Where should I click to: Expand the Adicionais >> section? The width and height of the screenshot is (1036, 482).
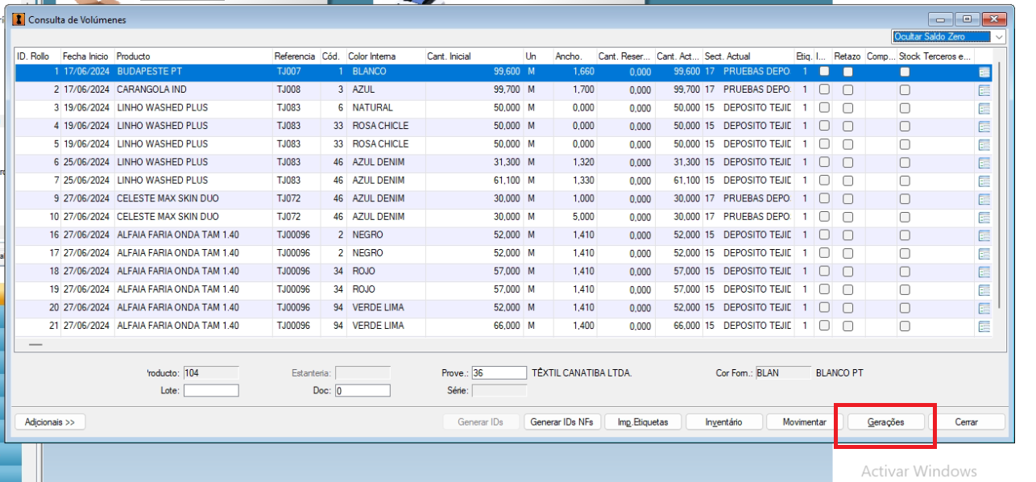[50, 422]
